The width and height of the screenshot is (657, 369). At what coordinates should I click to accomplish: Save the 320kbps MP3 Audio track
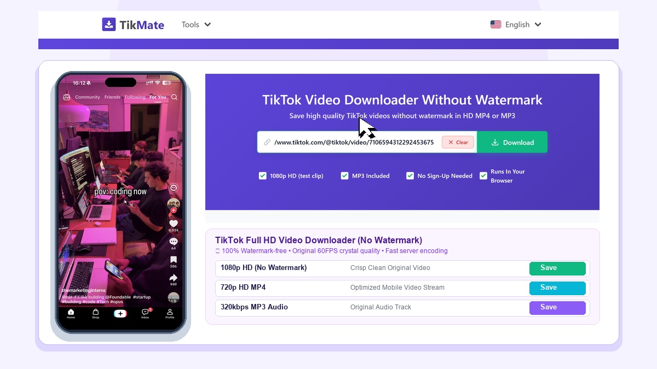tap(557, 308)
